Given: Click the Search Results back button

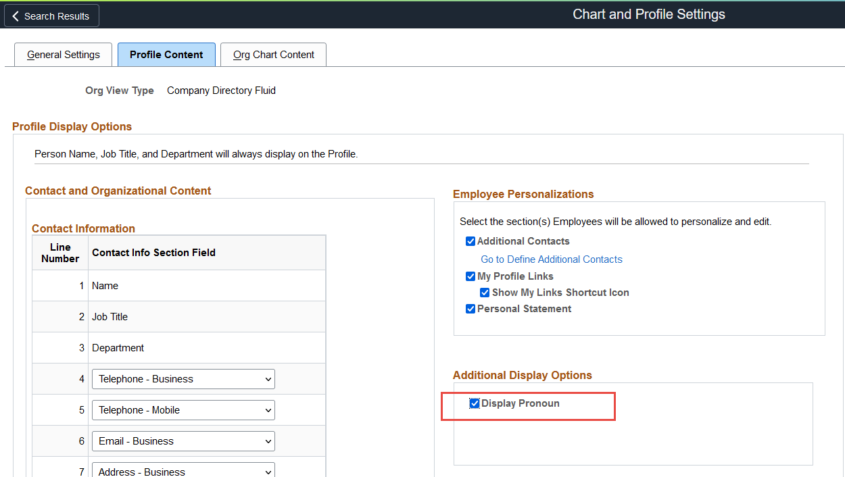Looking at the screenshot, I should [x=51, y=16].
